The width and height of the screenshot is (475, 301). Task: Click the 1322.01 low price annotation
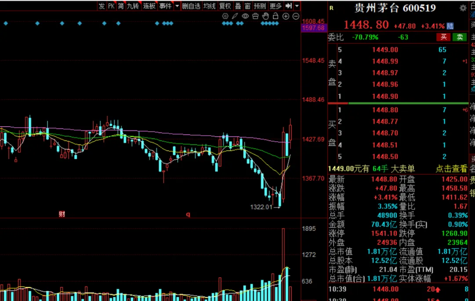261,207
